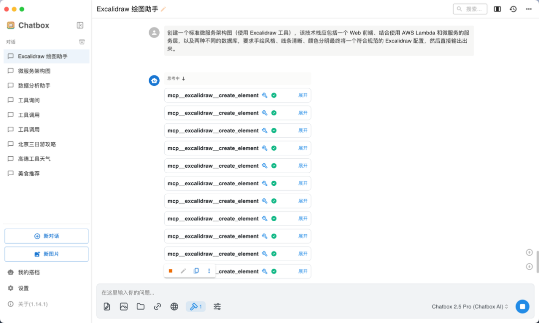
Task: Stop generation with the orange square
Action: click(170, 271)
